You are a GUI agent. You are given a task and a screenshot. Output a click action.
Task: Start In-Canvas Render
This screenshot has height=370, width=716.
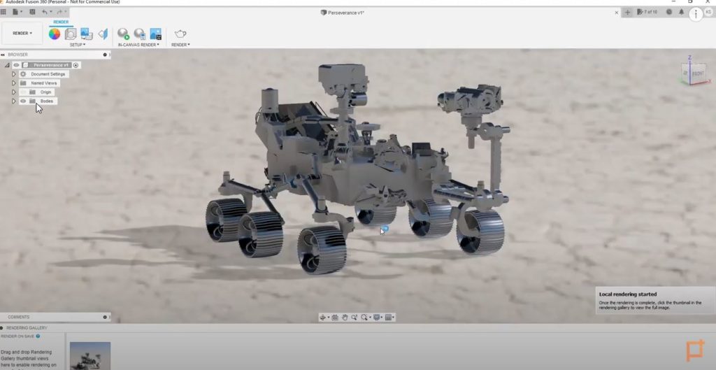point(123,34)
